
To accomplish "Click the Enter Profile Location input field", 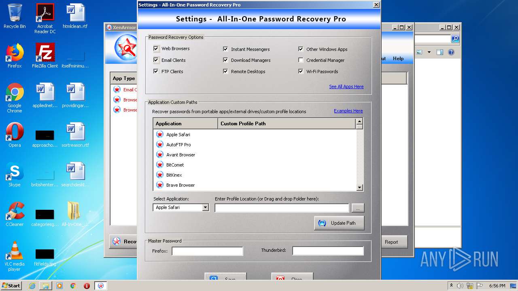I will click(x=282, y=208).
